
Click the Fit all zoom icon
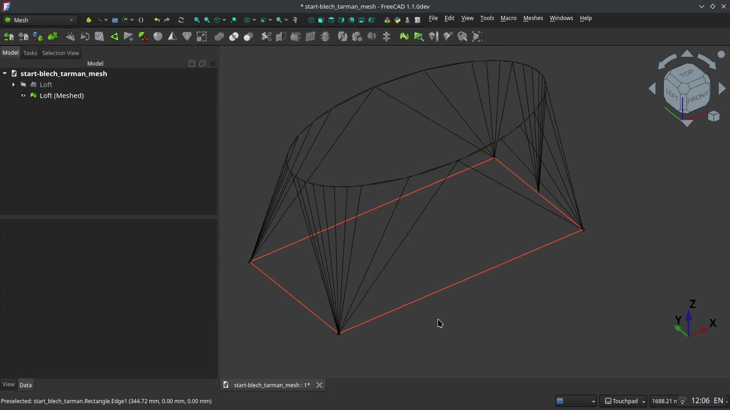pos(197,20)
